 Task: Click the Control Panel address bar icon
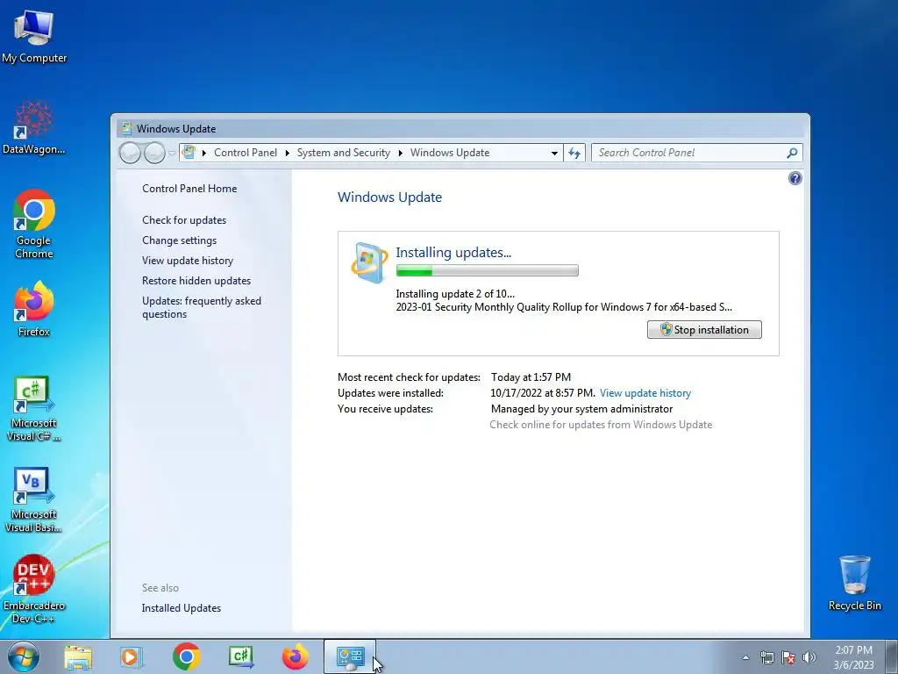(x=189, y=153)
